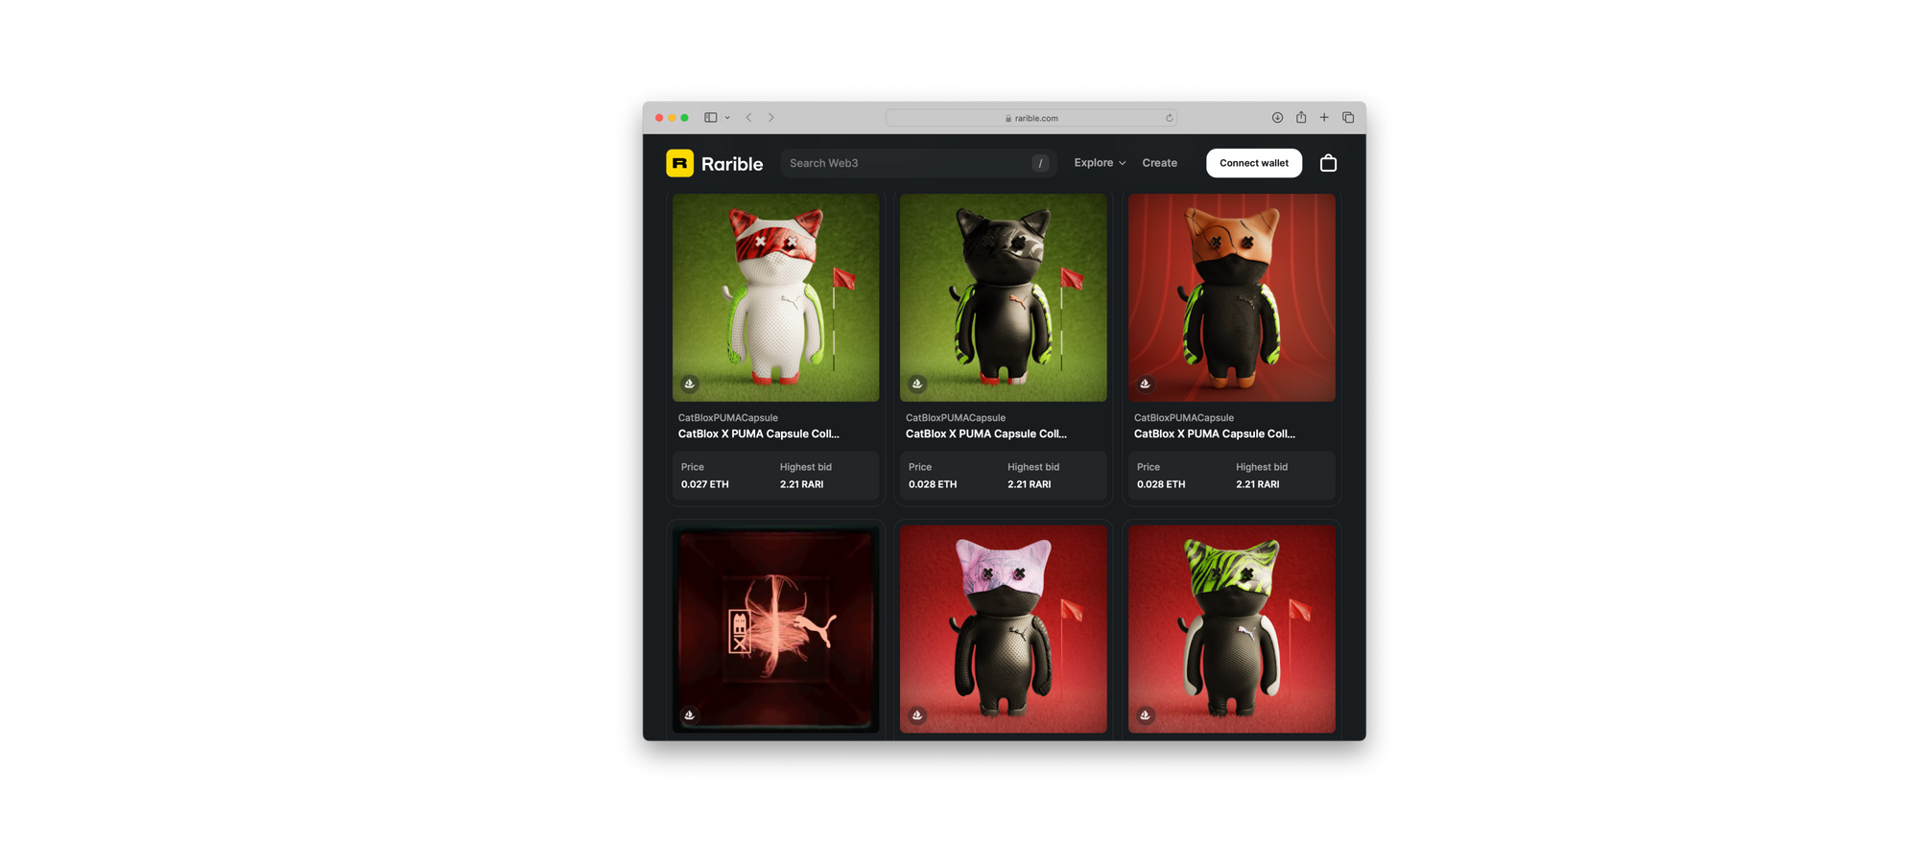This screenshot has height=865, width=1919.
Task: Click the 2.21 RARI bid under the white cat
Action: tap(802, 484)
